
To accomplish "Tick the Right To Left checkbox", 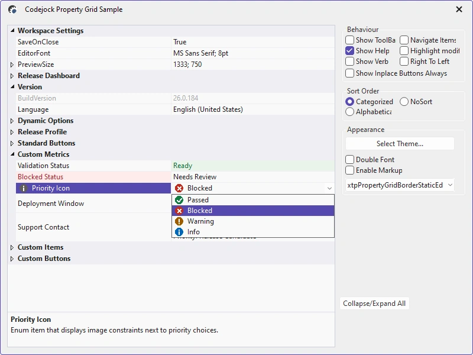I will (x=404, y=62).
